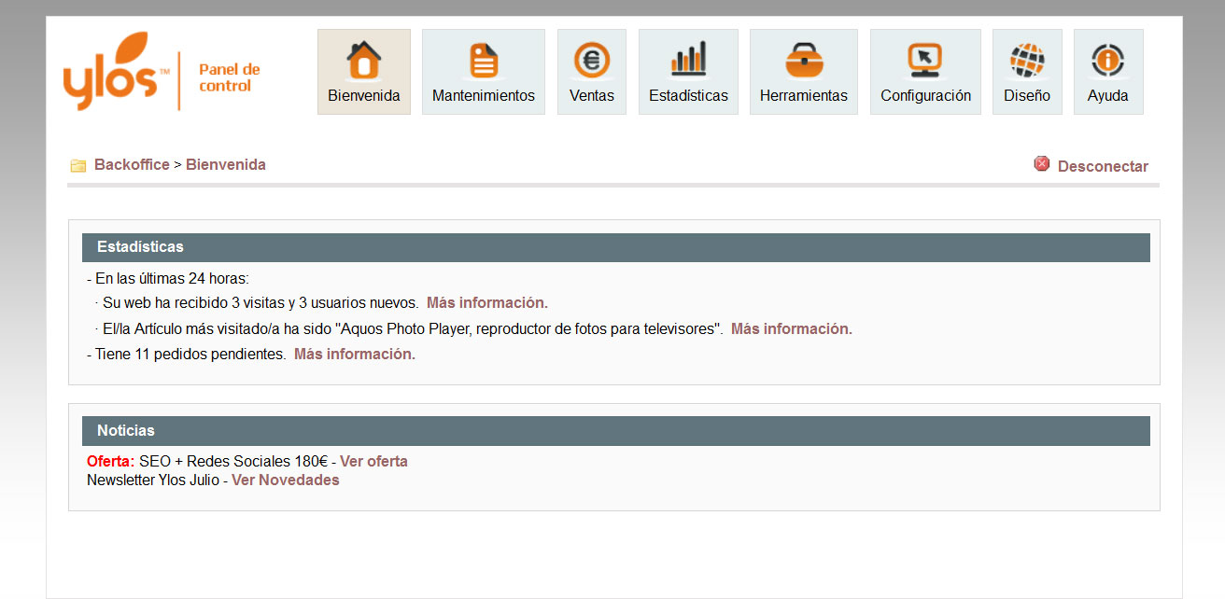1225x599 pixels.
Task: Click Ver oferta link
Action: point(373,462)
